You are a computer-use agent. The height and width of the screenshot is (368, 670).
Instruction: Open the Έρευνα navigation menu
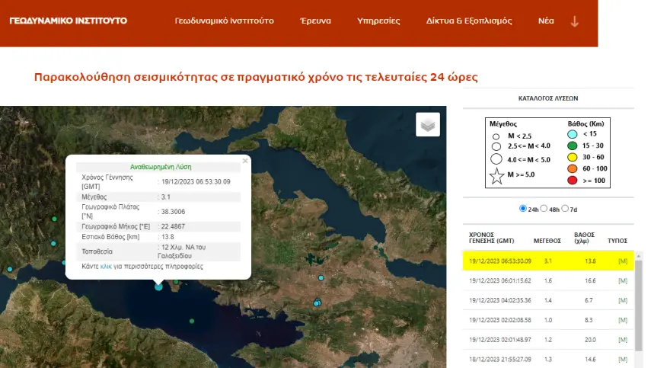click(x=314, y=21)
